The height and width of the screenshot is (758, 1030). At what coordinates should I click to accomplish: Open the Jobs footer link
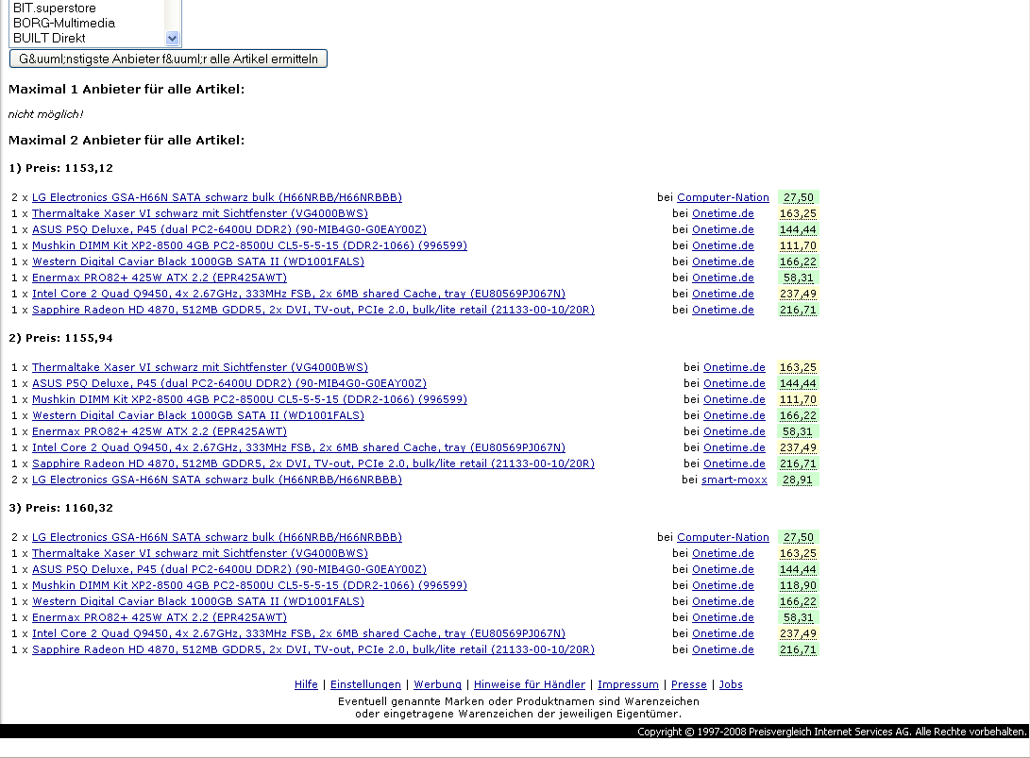pyautogui.click(x=731, y=684)
